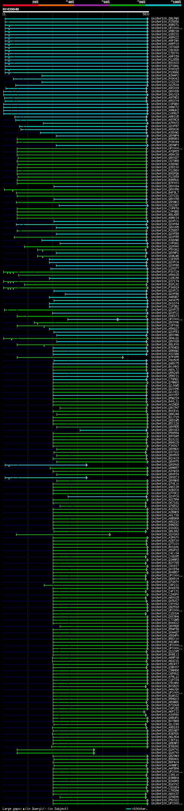Open hit UniRef100_B9RGT1

[x=165, y=25]
